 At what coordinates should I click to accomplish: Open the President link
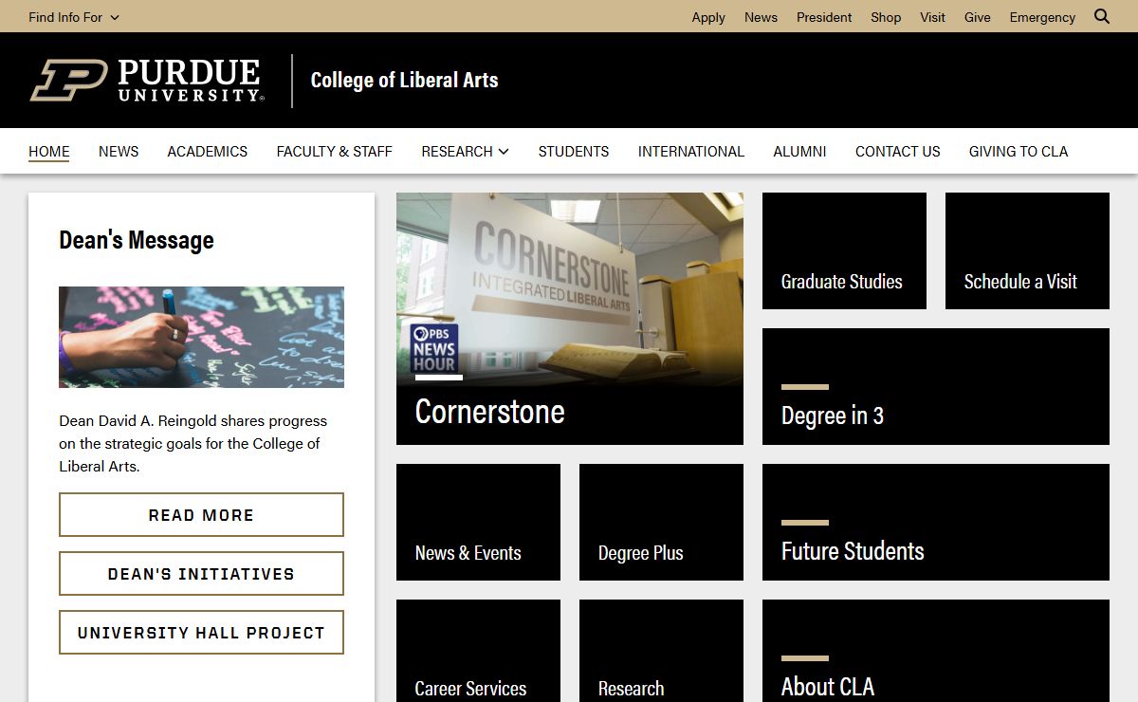(x=824, y=17)
